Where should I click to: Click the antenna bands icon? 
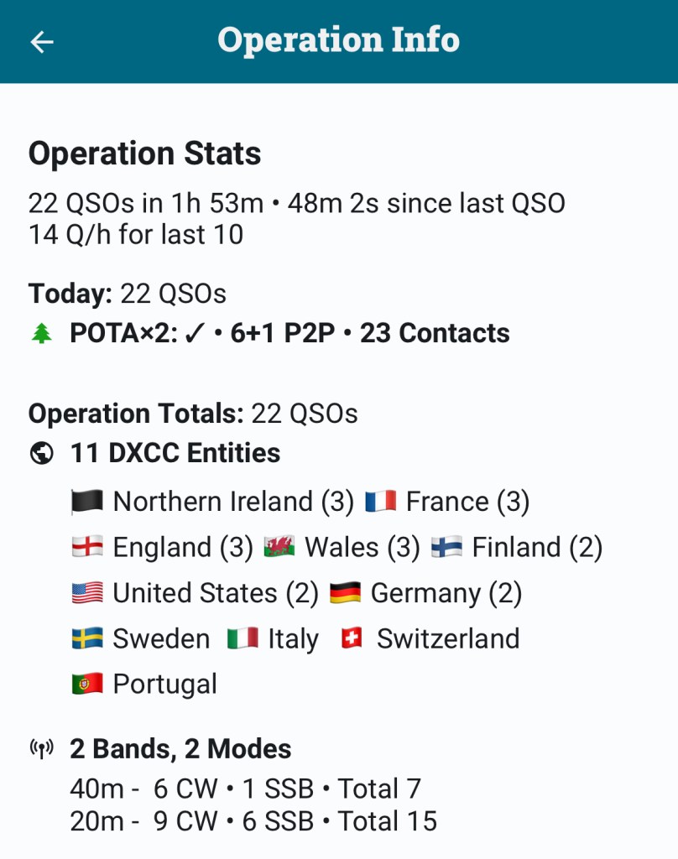[x=41, y=749]
